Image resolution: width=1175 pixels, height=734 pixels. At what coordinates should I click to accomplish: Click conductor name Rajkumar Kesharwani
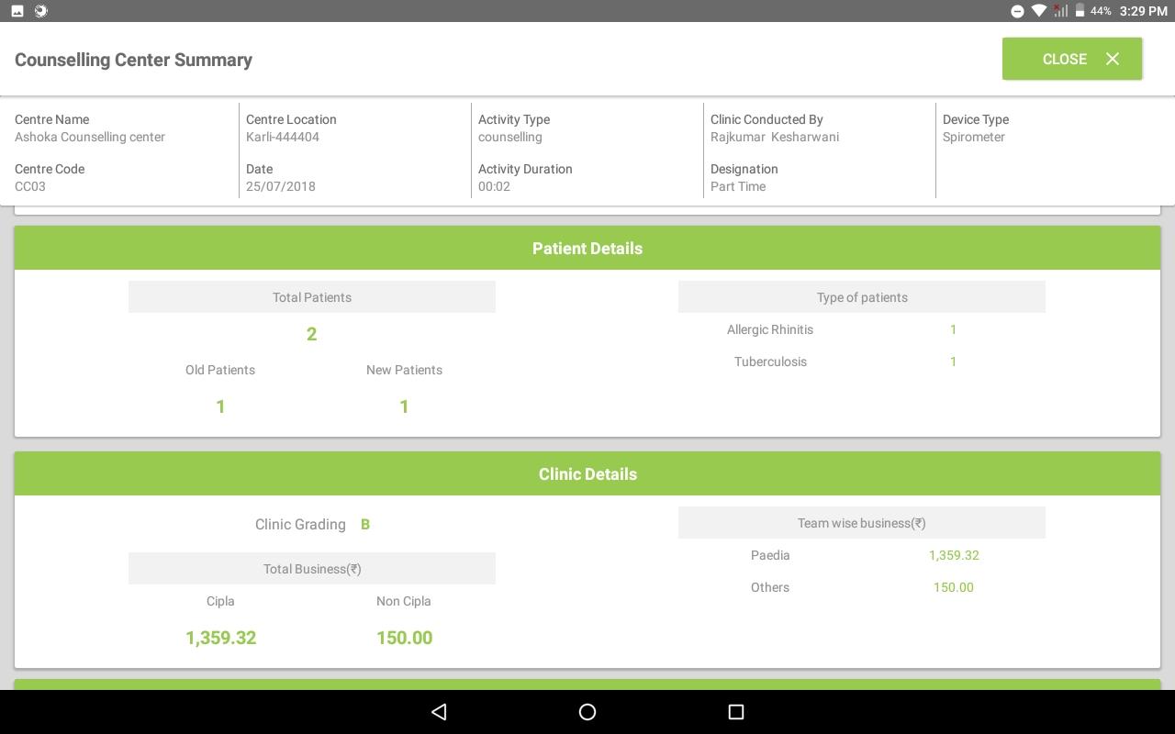tap(775, 137)
